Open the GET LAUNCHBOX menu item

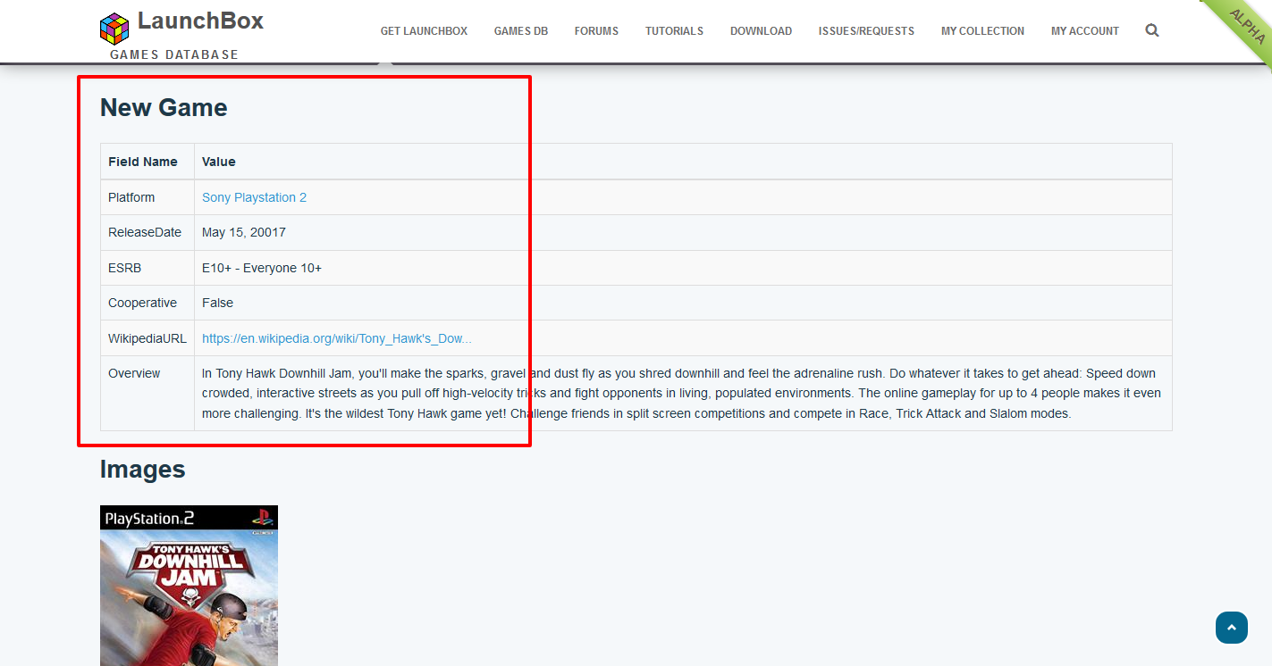[x=424, y=30]
